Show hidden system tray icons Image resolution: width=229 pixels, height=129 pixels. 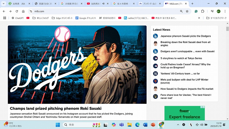click(178, 125)
